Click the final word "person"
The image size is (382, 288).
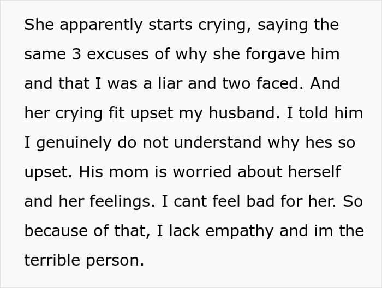(118, 260)
